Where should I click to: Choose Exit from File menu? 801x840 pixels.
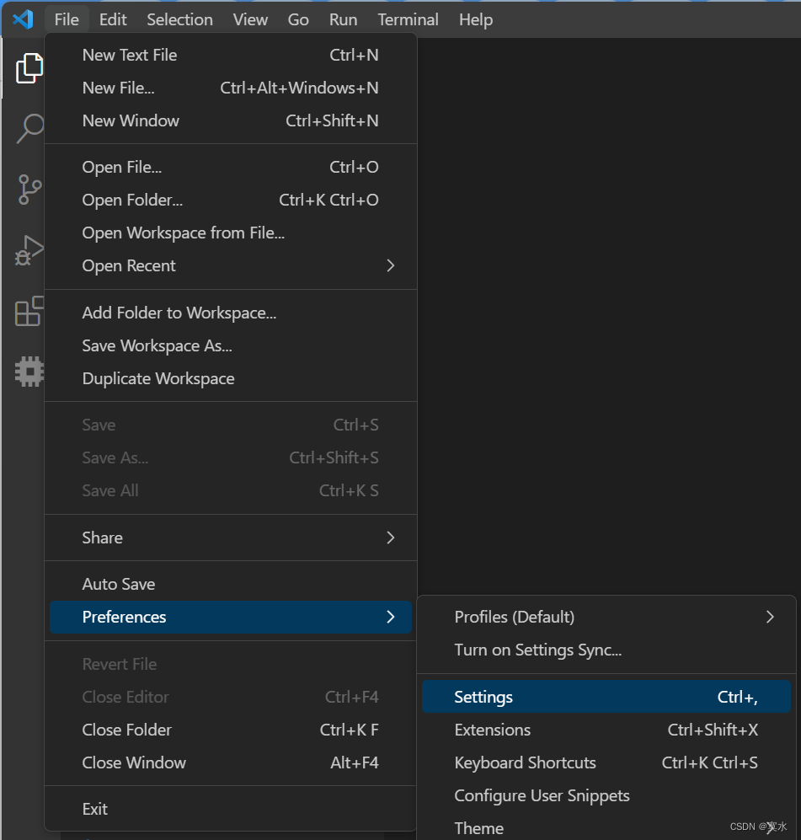coord(95,809)
